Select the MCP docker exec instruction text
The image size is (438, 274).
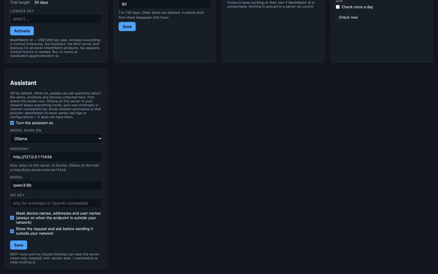pos(55,258)
